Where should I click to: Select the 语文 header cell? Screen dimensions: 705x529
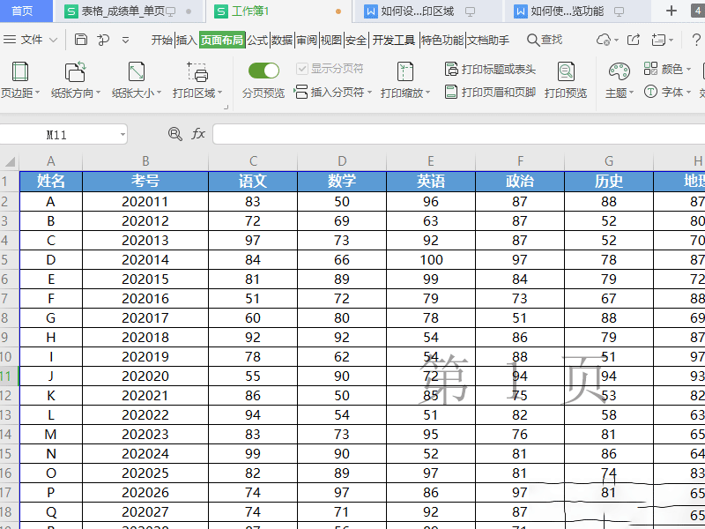pyautogui.click(x=253, y=182)
